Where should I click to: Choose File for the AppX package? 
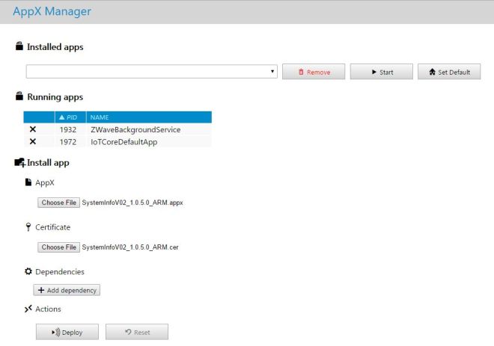[x=58, y=203]
